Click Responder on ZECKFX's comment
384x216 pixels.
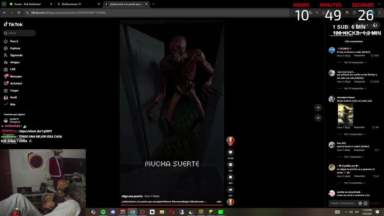[x=359, y=55]
